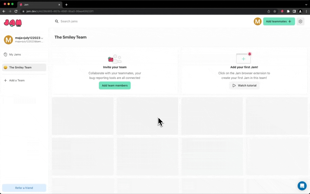Screen dimensions: 310x194
Task: Click the Jam extension icon in browser toolbar
Action: click(x=282, y=11)
